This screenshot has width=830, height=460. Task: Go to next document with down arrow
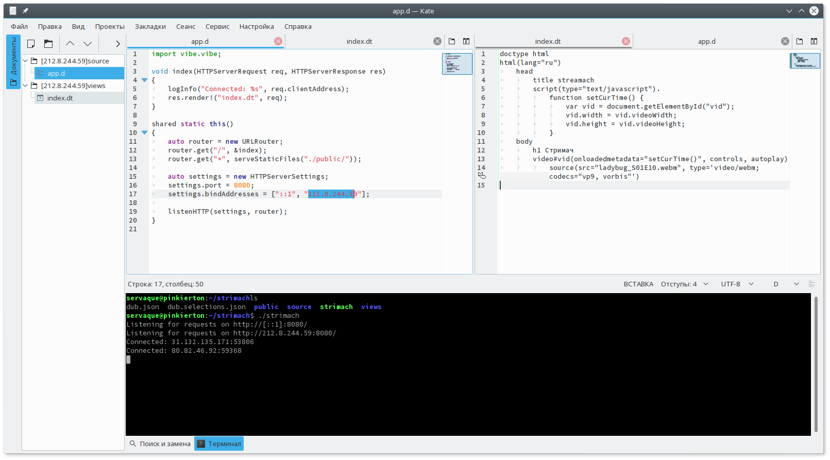88,44
